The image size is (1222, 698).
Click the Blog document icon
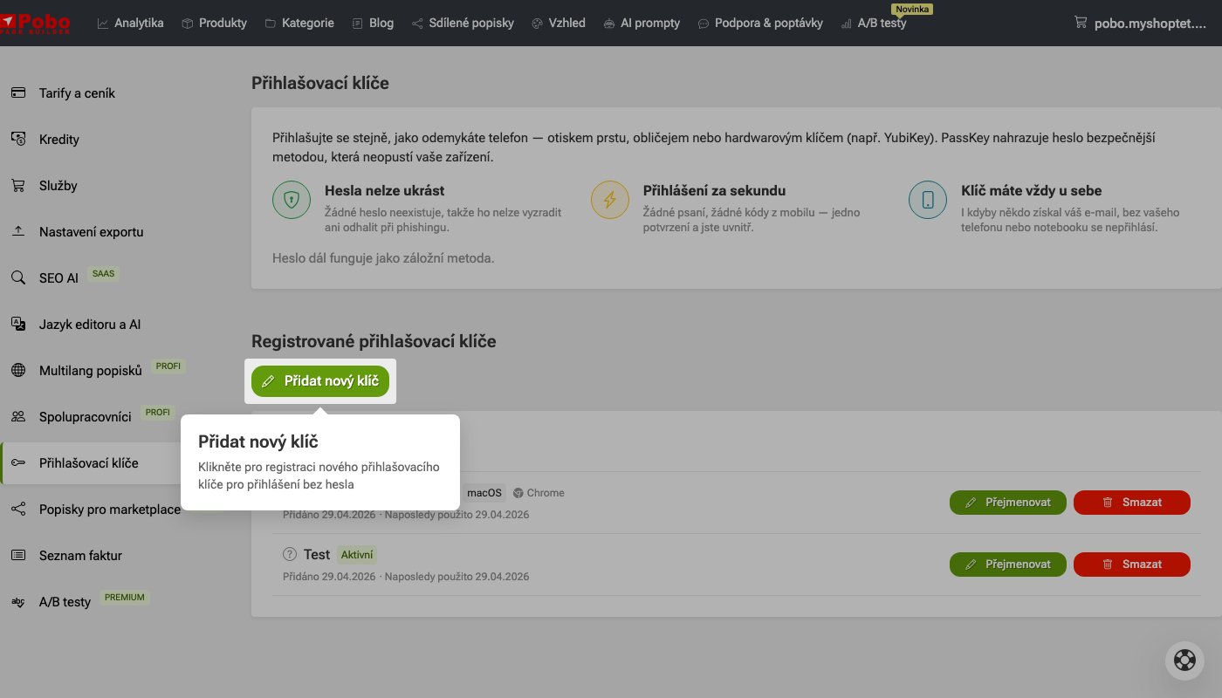(358, 24)
